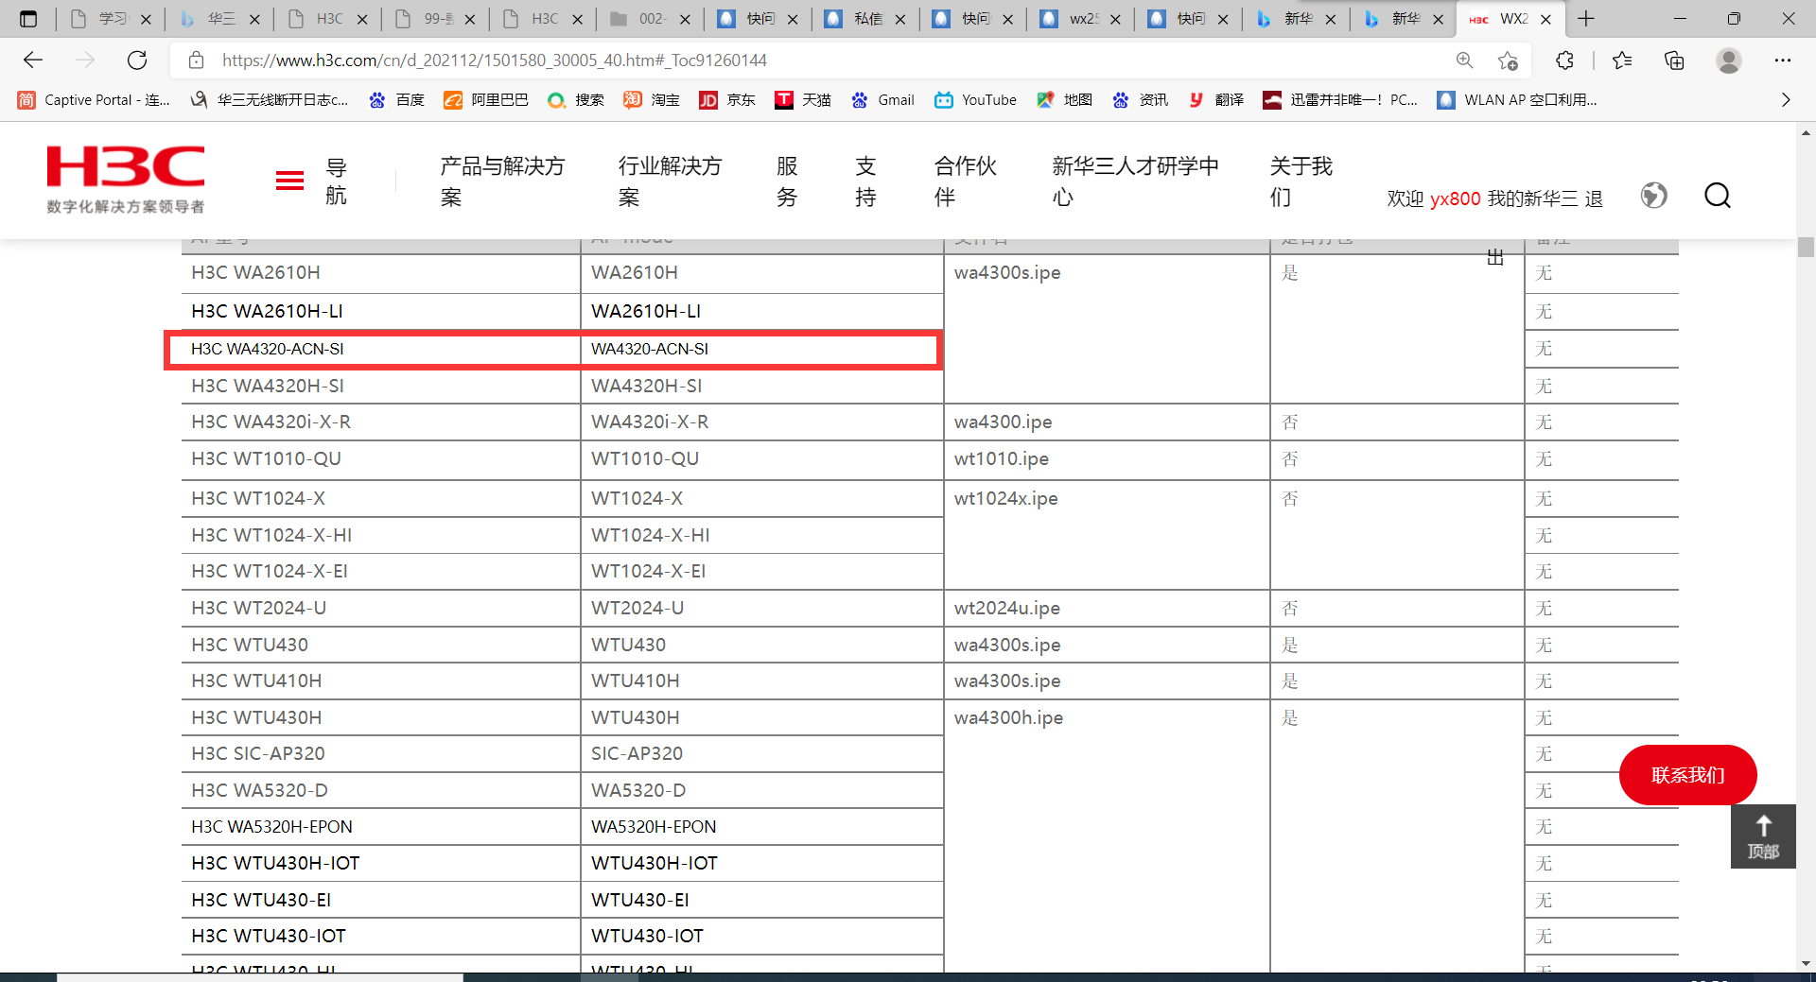Close the active WX2 tab
The image size is (1816, 982).
coord(1545,19)
